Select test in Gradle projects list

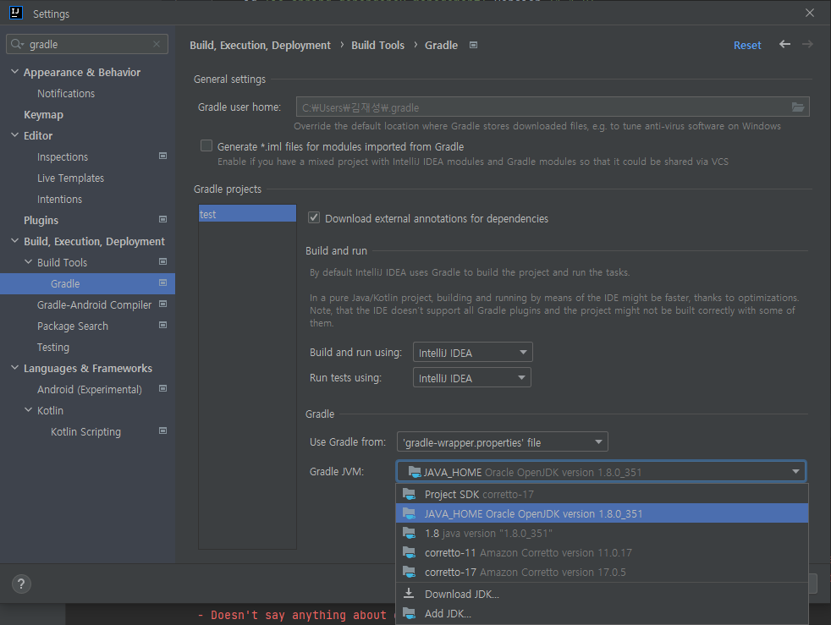pos(247,214)
